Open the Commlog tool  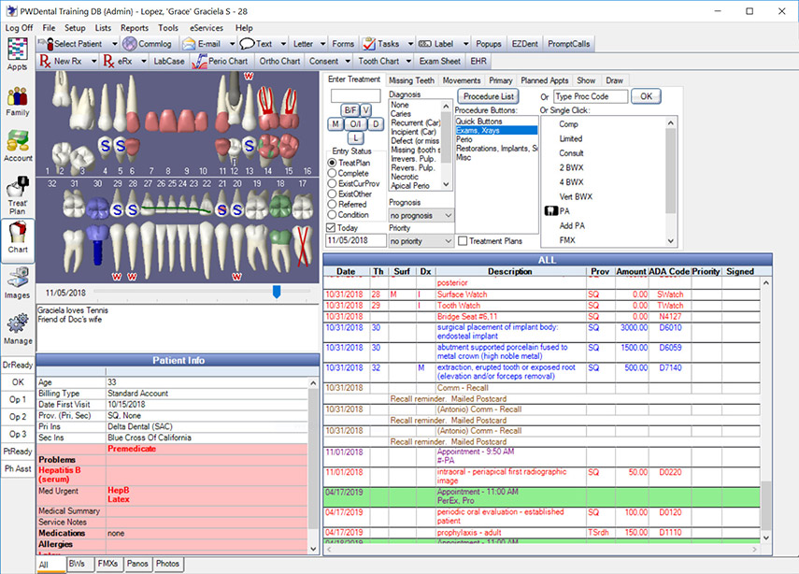[147, 44]
